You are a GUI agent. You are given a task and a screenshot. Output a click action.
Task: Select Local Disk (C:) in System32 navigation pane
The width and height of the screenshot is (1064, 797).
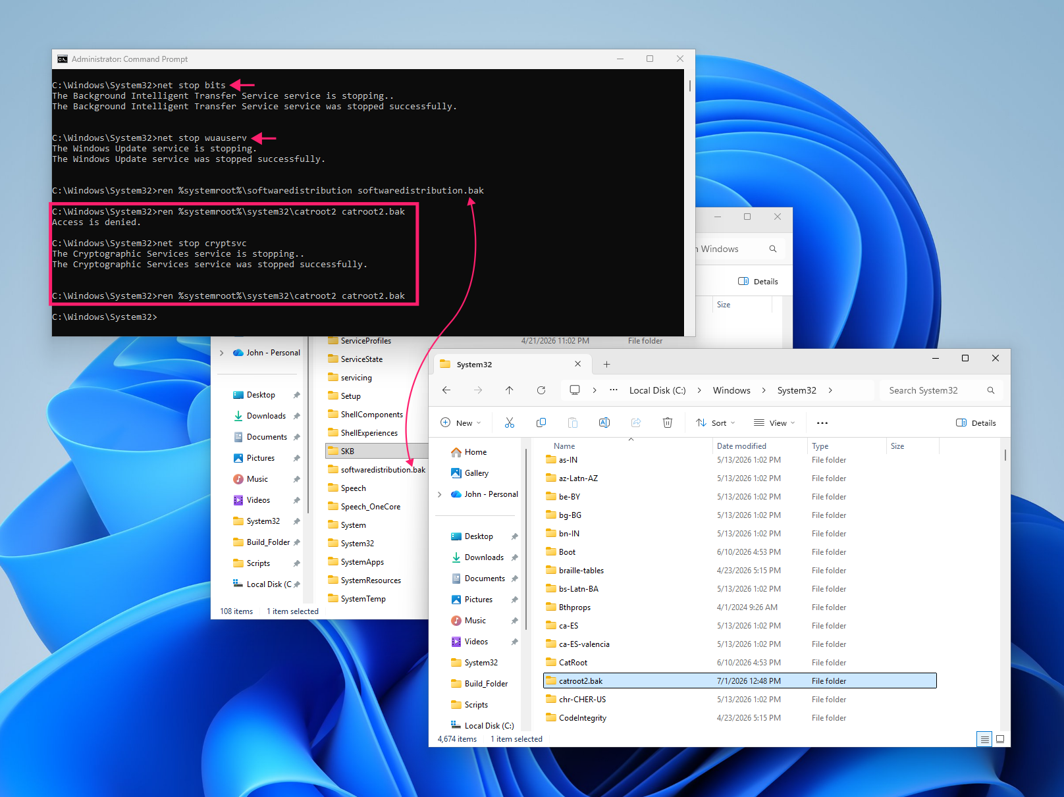[483, 726]
